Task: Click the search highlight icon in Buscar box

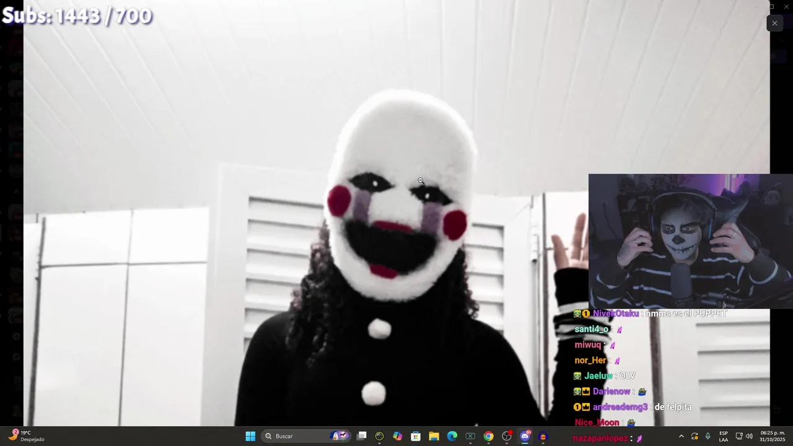Action: coord(340,436)
